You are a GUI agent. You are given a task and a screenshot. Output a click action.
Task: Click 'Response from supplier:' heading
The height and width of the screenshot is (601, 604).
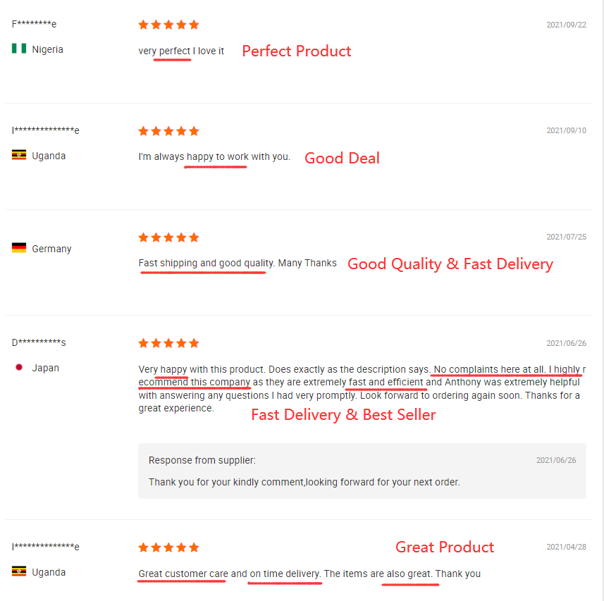coord(202,460)
